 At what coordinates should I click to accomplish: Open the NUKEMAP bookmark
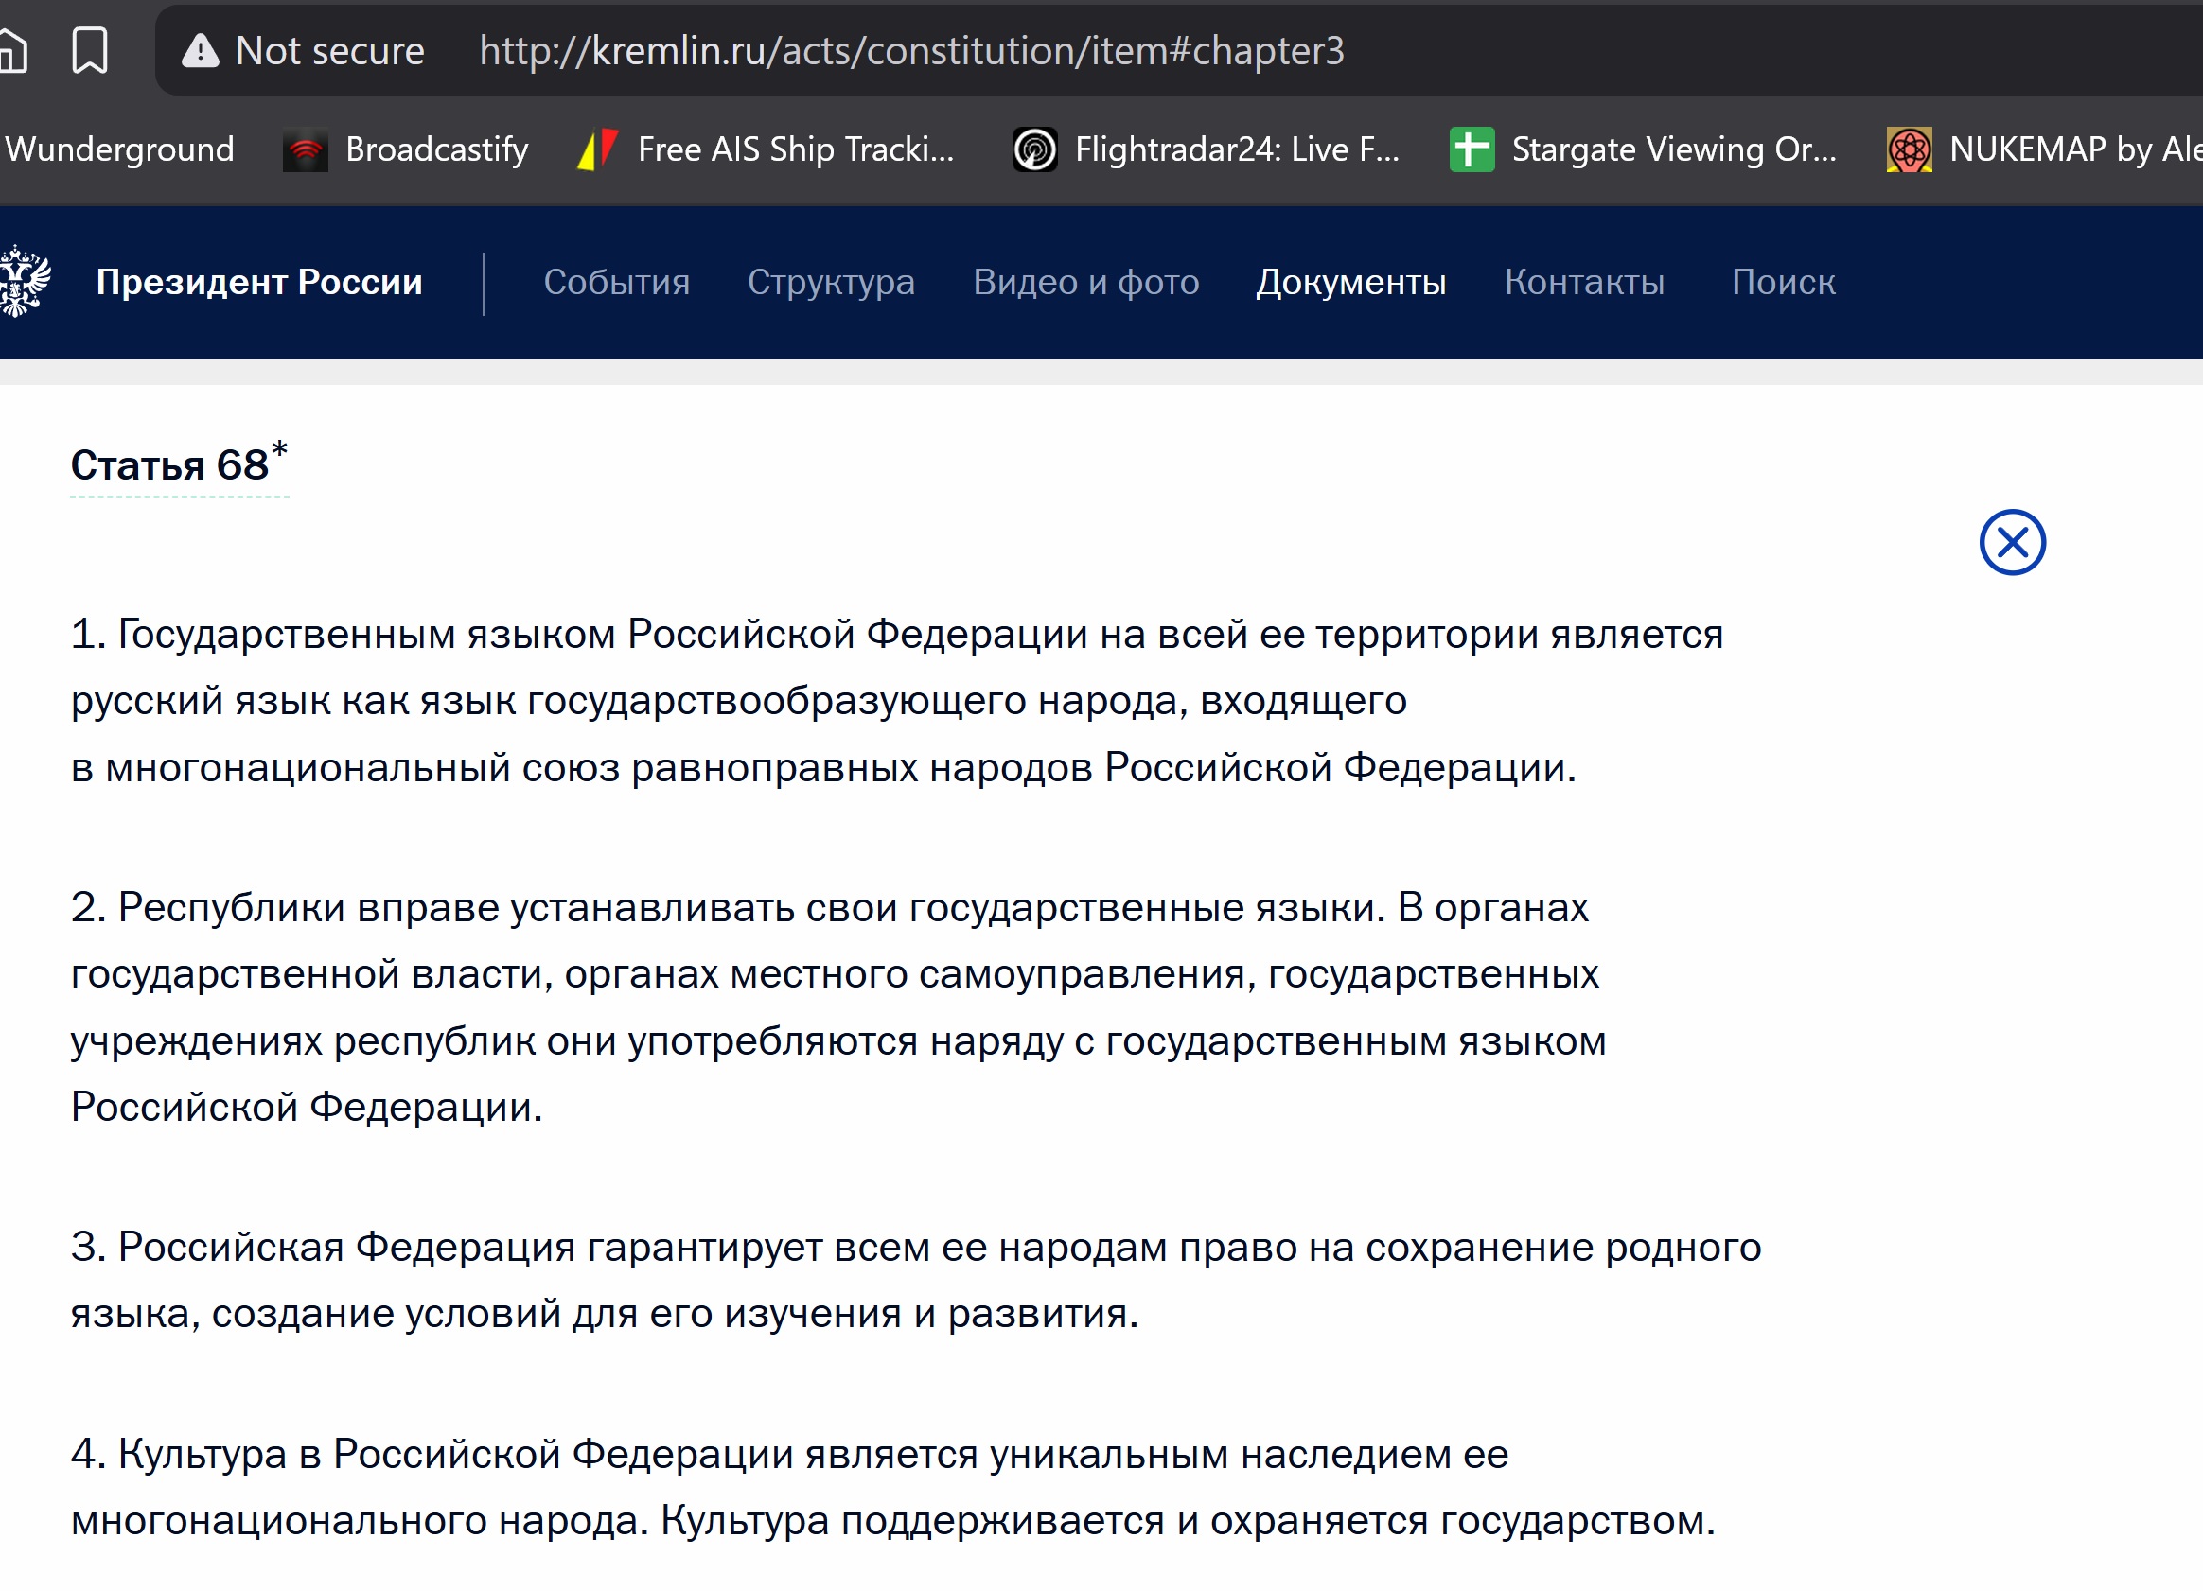[x=2045, y=149]
